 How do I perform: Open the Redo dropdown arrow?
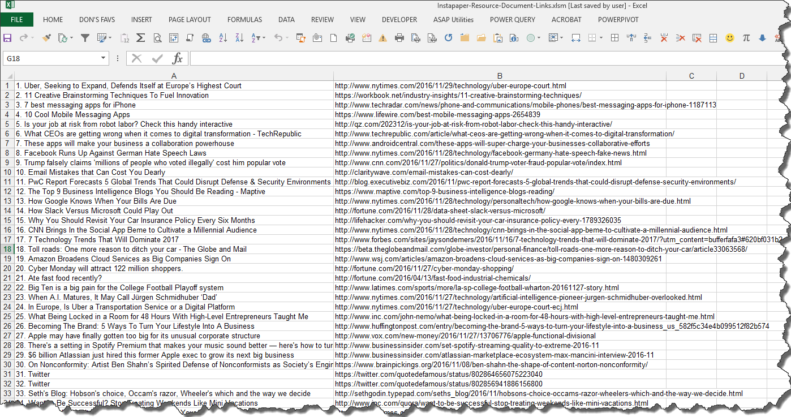pos(32,38)
